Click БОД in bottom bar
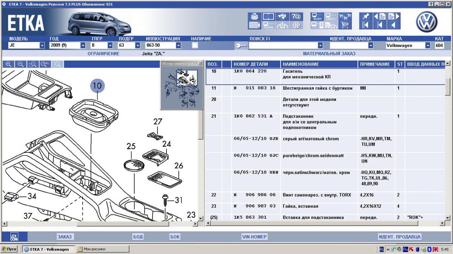453x254 pixels. coord(138,237)
